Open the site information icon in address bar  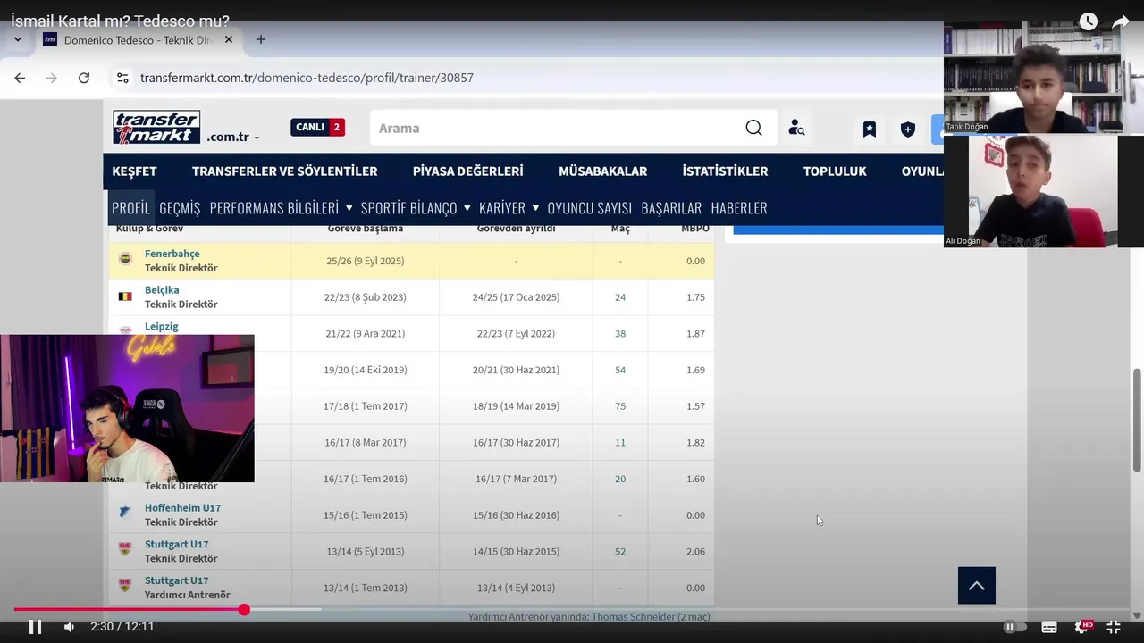click(123, 78)
